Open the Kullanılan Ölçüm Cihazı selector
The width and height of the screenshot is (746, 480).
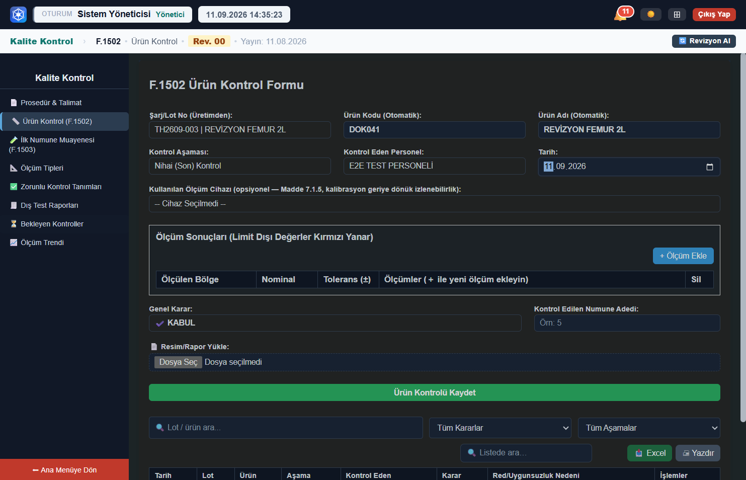435,204
